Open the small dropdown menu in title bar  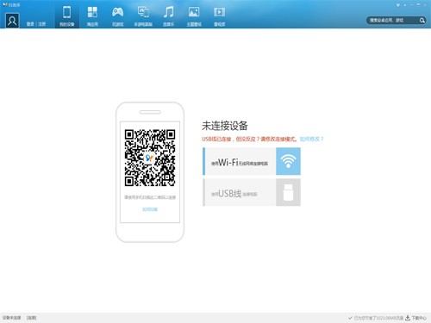click(405, 5)
